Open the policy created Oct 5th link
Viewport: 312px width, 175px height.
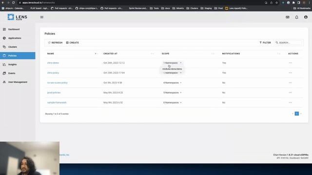coord(58,83)
